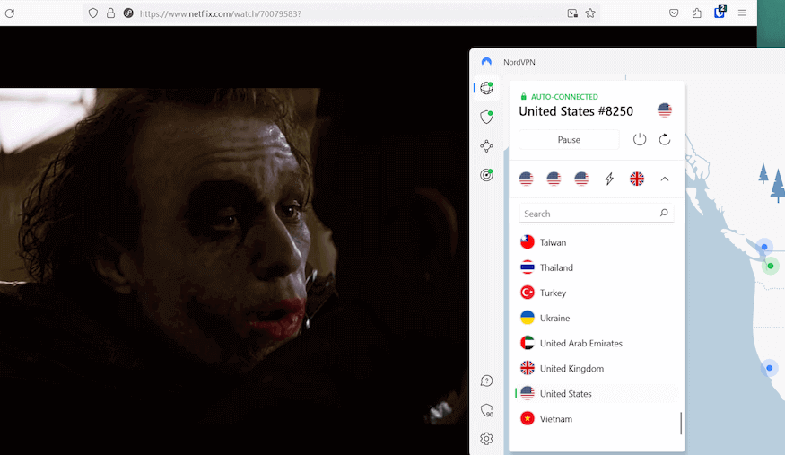The width and height of the screenshot is (785, 455).
Task: Disconnect VPN with the power icon
Action: 640,139
